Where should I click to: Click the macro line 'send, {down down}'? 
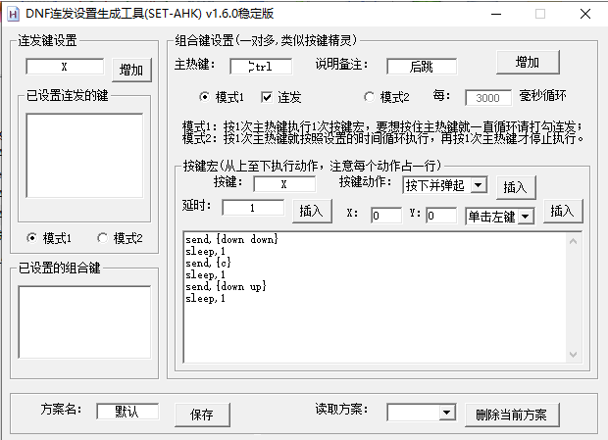tap(231, 239)
